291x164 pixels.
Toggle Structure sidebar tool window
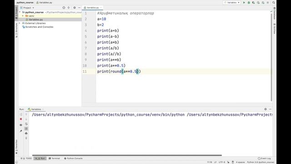coord(16,30)
